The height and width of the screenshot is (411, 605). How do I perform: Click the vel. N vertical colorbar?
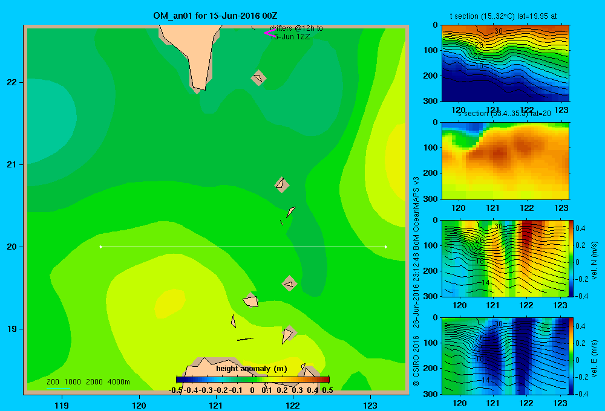tap(572, 258)
